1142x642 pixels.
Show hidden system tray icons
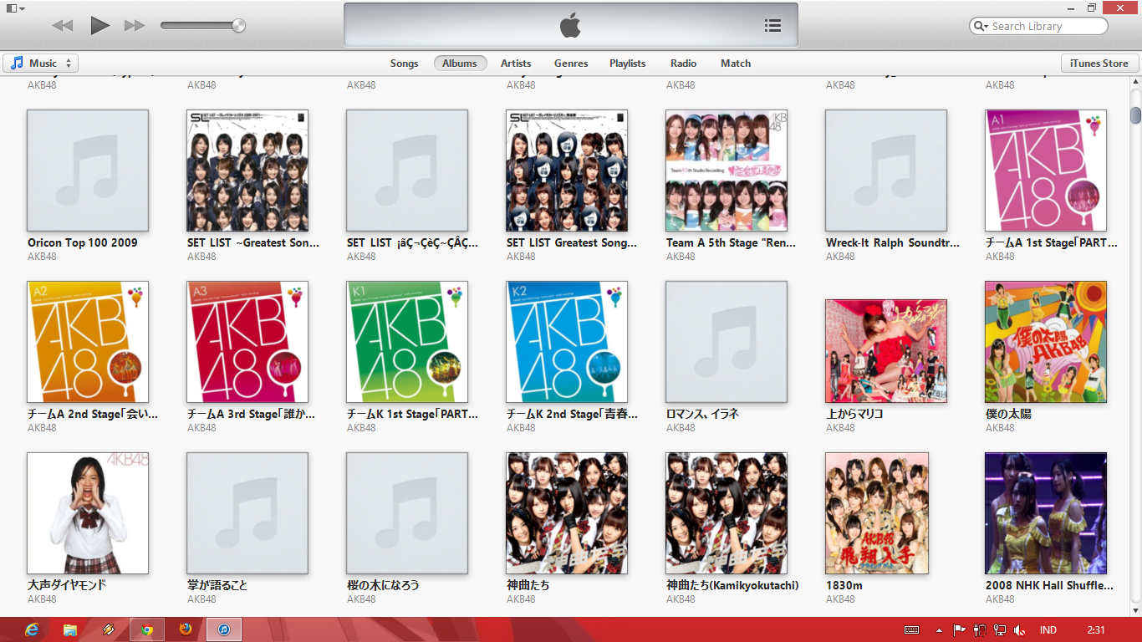(x=940, y=630)
